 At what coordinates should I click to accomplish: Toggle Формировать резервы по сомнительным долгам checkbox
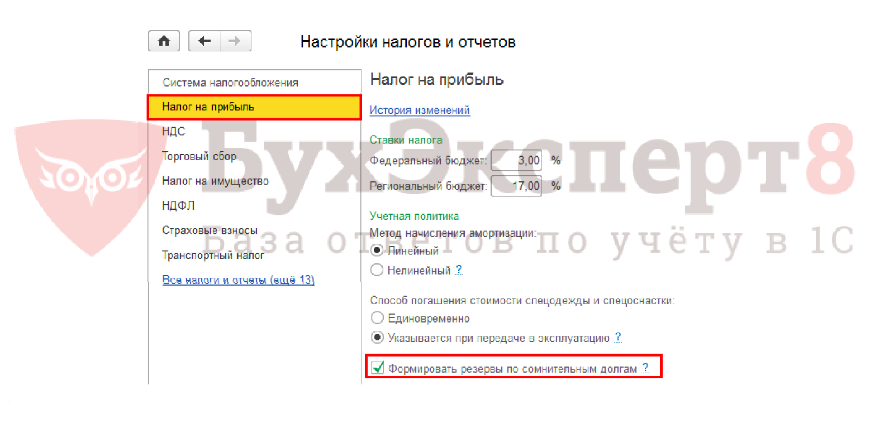coord(378,368)
